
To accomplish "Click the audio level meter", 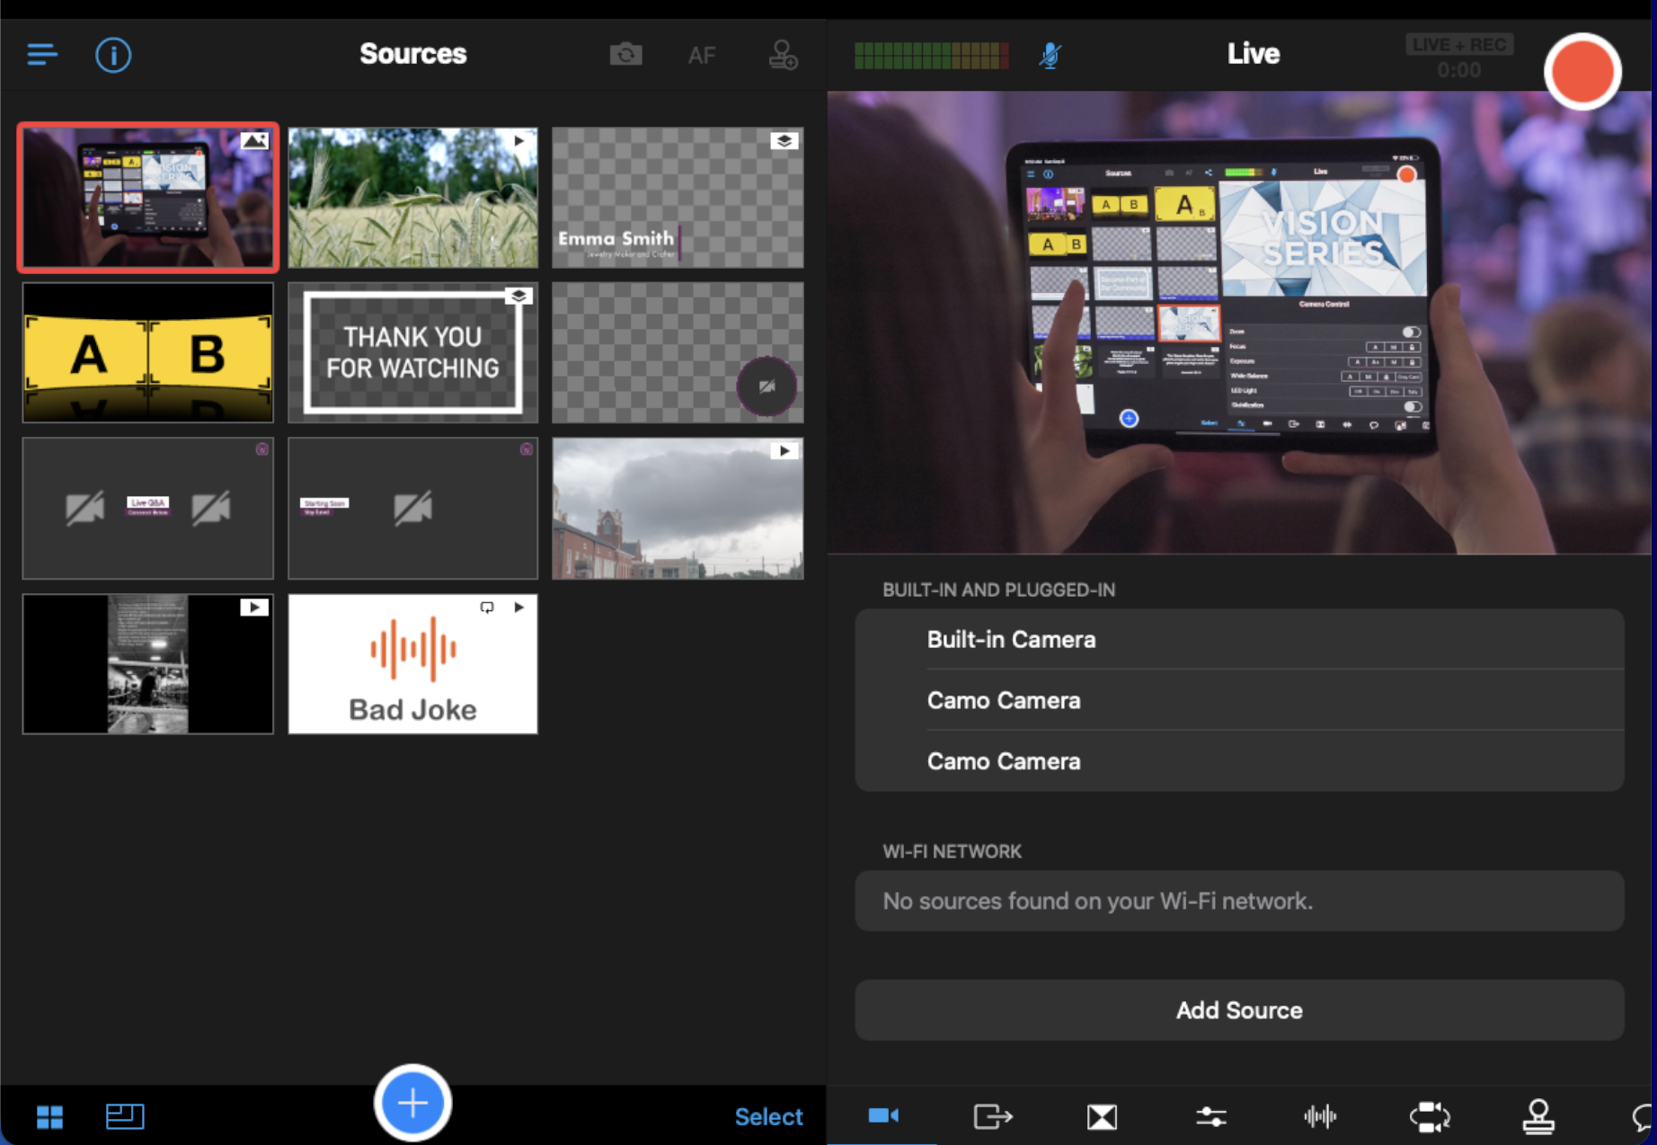I will coord(932,56).
